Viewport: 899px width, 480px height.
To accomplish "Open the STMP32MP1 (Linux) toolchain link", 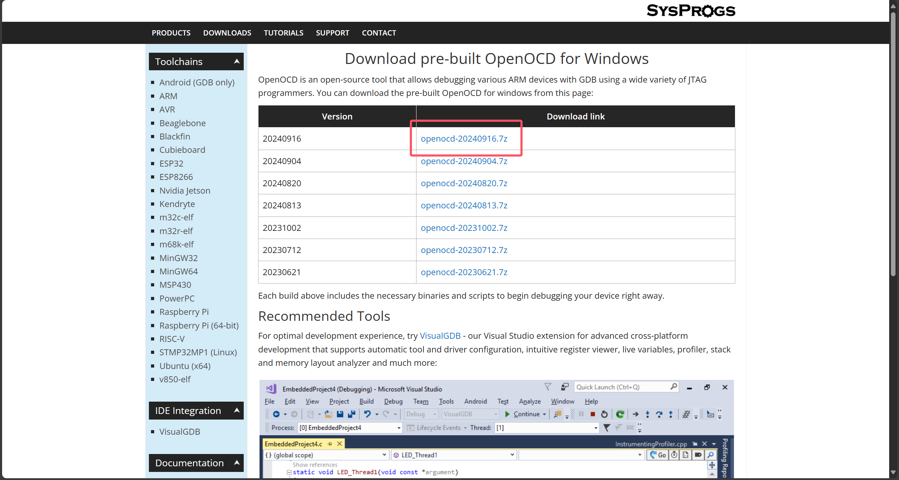I will point(198,352).
